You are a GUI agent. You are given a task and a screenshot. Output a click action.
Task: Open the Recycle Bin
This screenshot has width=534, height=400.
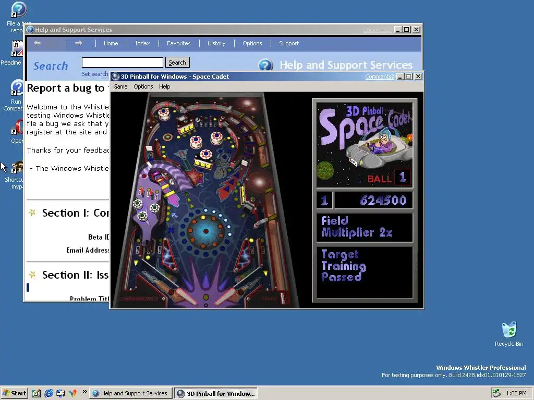point(509,334)
